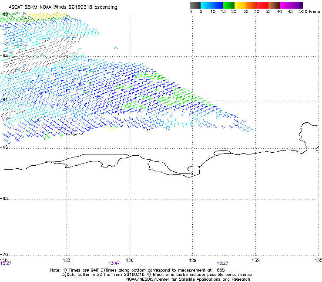Click the map title 'ASCAT 25KM NOAA Winds 20160318 ascending'
The height and width of the screenshot is (282, 322).
[x=63, y=7]
